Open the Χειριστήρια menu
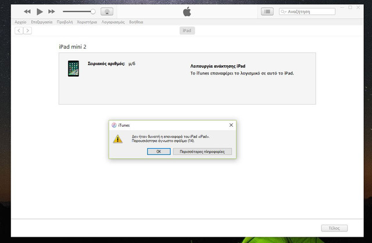 (87, 22)
